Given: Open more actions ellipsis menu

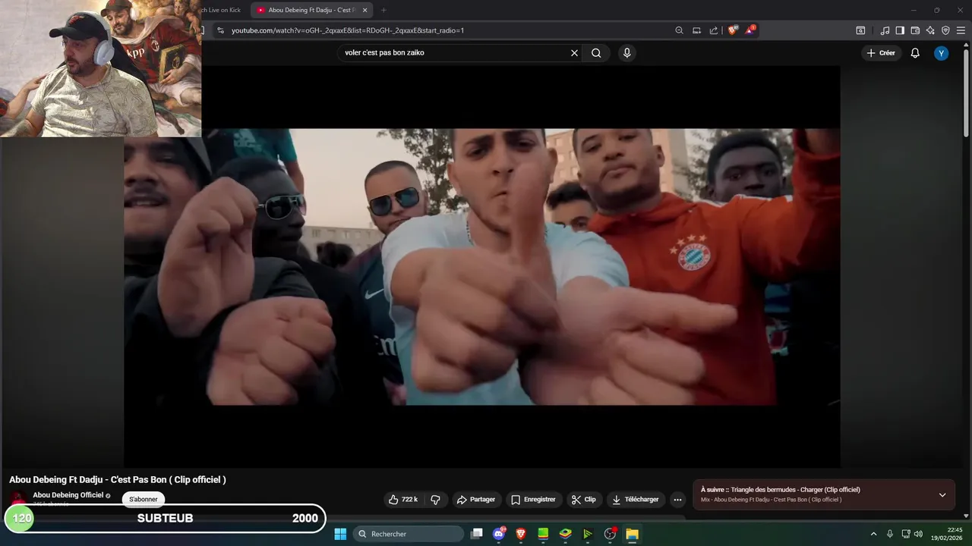Looking at the screenshot, I should pyautogui.click(x=677, y=500).
